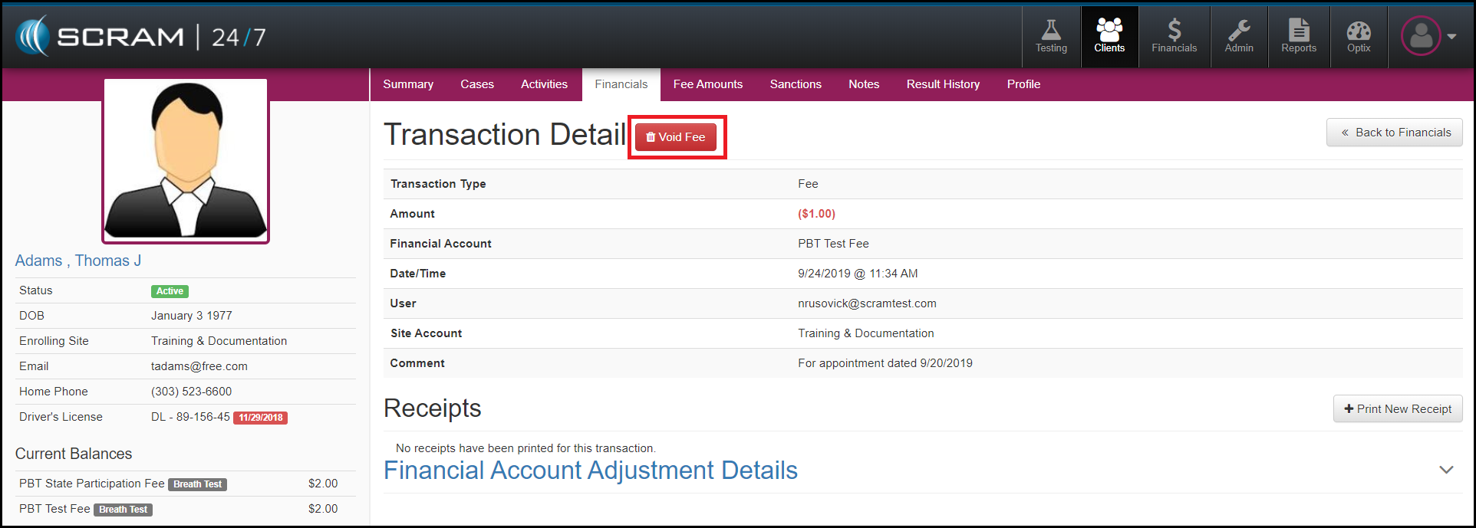Viewport: 1476px width, 528px height.
Task: Click Back to Financials button
Action: click(x=1395, y=133)
